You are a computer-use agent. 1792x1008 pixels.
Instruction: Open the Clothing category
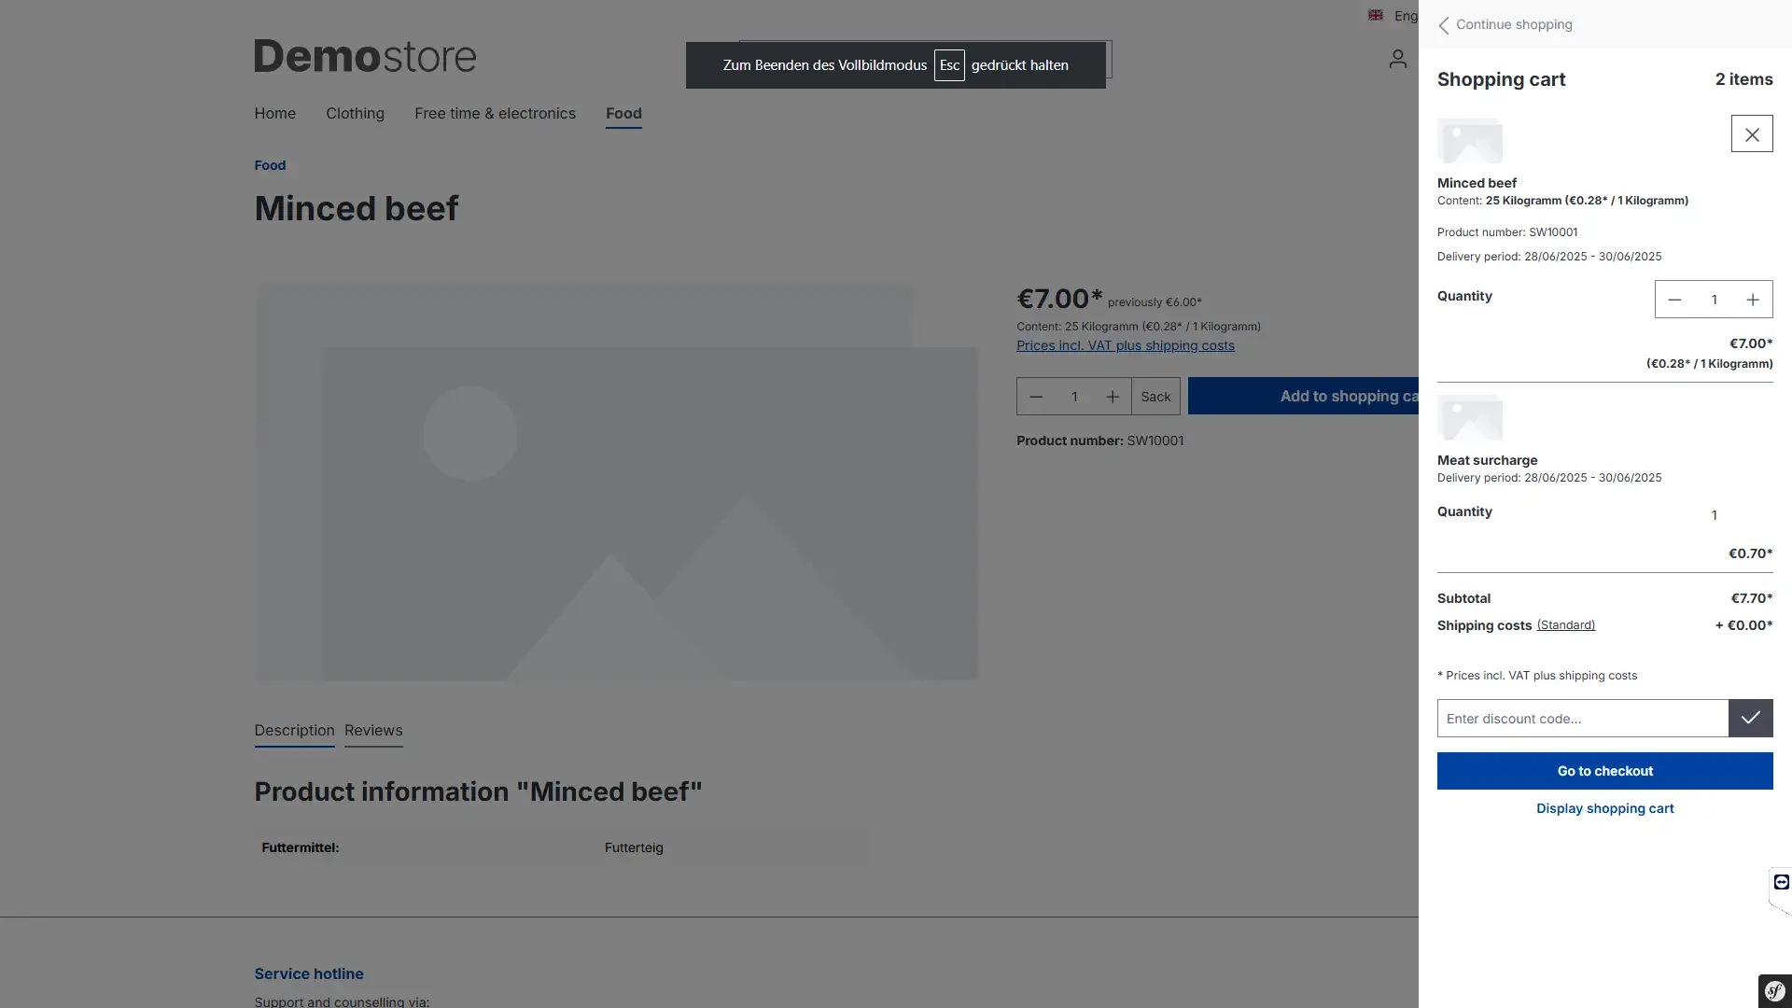click(355, 113)
